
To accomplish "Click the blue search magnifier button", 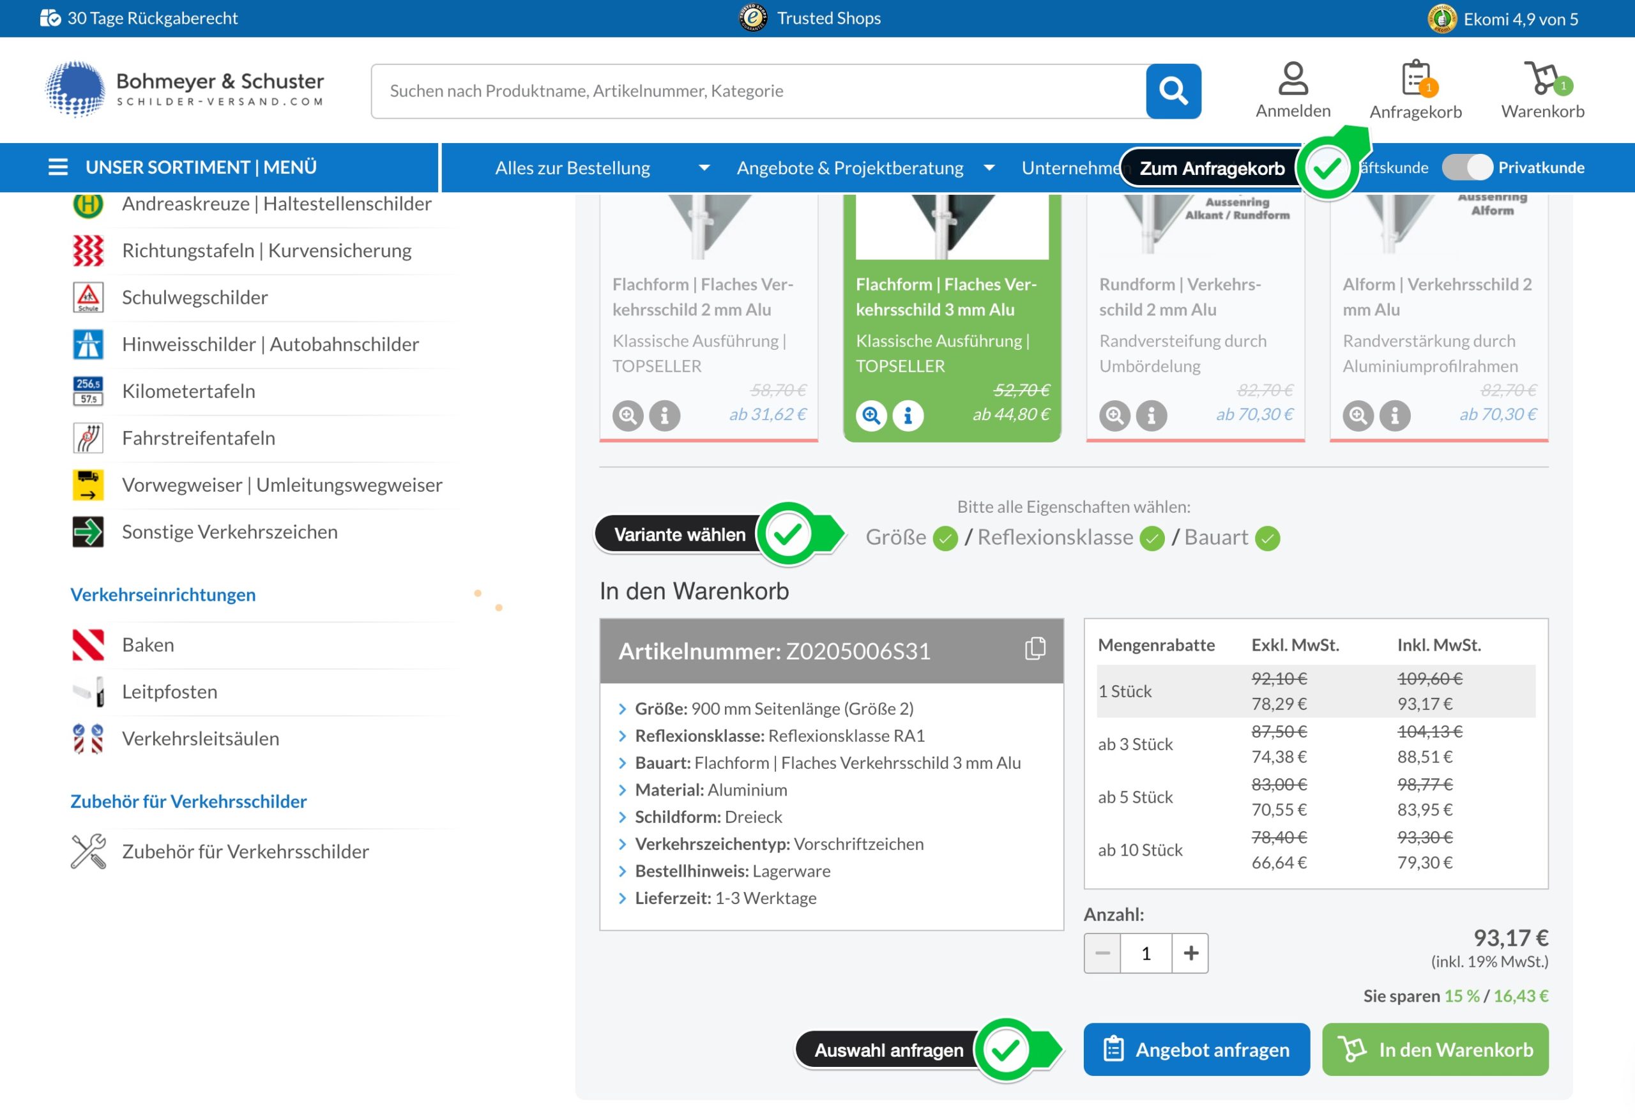I will coord(1173,91).
